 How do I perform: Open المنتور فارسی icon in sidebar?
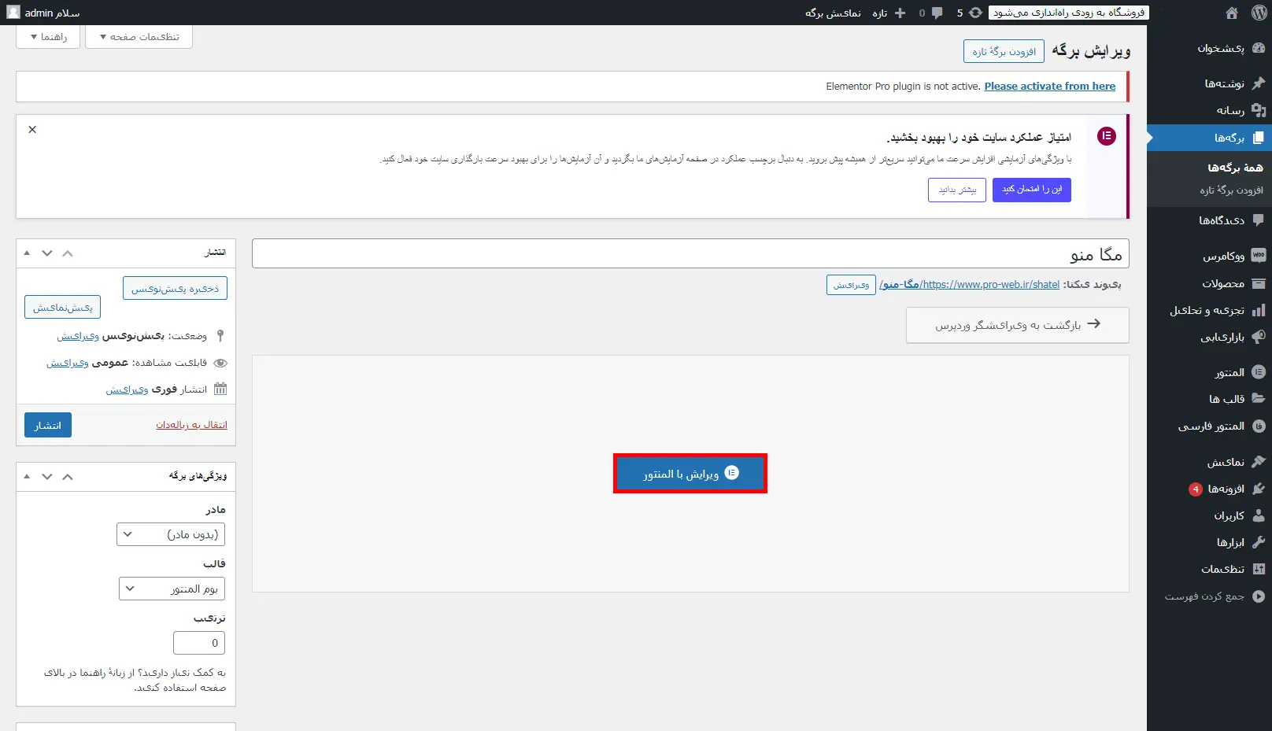1258,426
